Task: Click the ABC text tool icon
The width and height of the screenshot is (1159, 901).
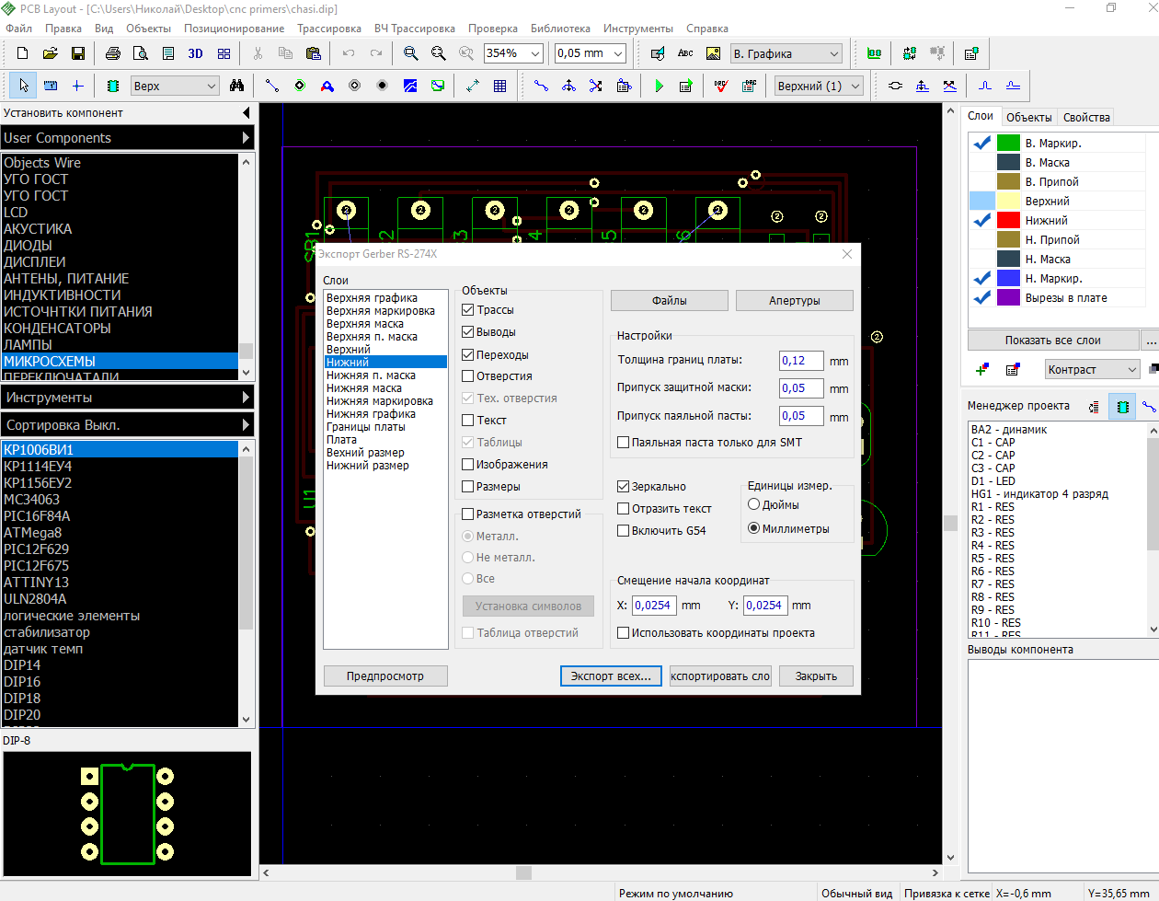Action: [x=685, y=53]
